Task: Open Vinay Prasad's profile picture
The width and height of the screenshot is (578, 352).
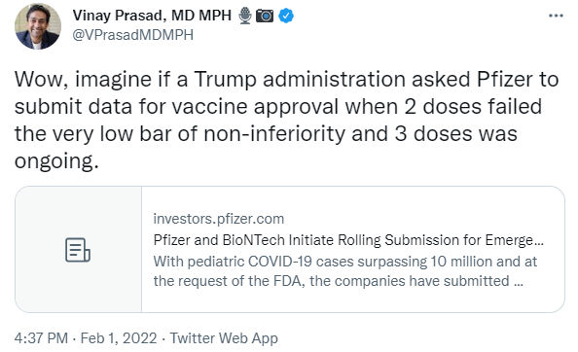Action: [x=38, y=26]
